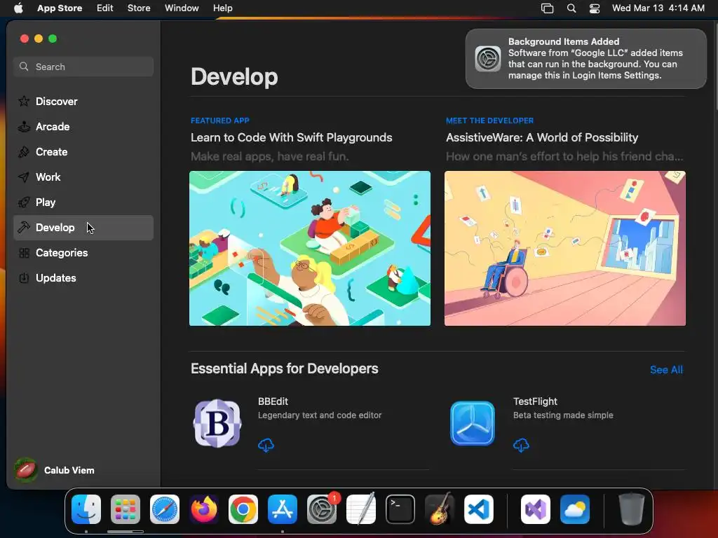
Task: Go to the Work section
Action: pyautogui.click(x=83, y=177)
